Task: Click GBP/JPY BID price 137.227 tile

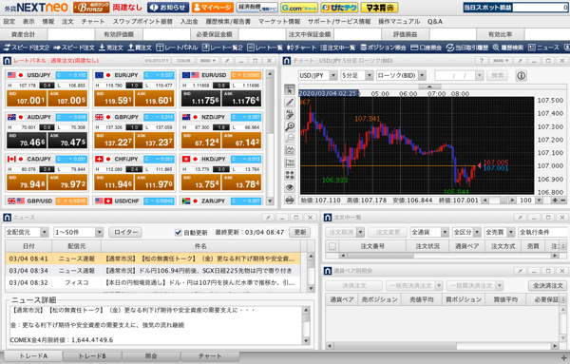Action: click(x=114, y=141)
